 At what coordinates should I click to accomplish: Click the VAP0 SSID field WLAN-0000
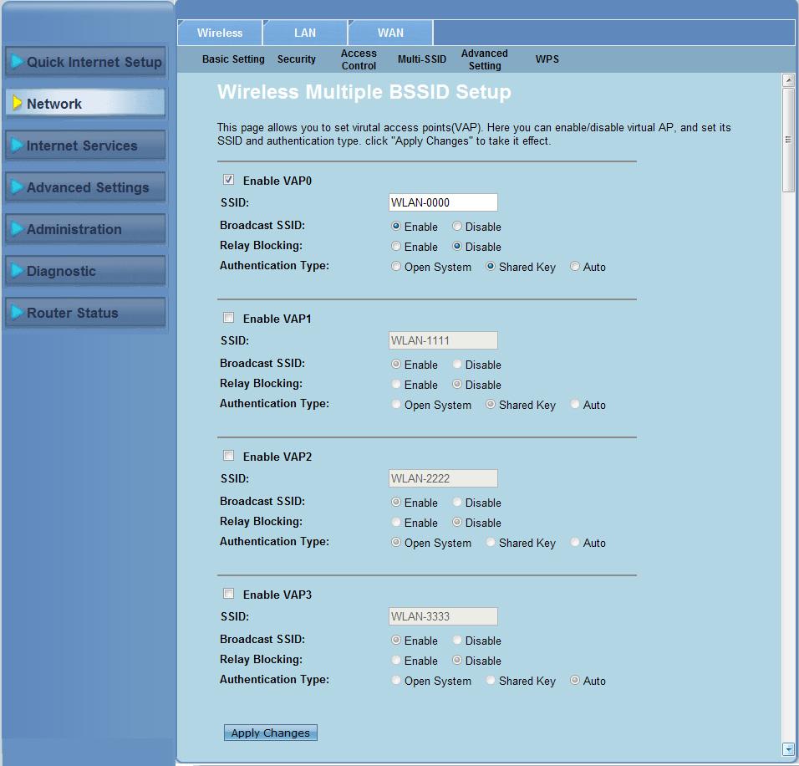pos(443,202)
